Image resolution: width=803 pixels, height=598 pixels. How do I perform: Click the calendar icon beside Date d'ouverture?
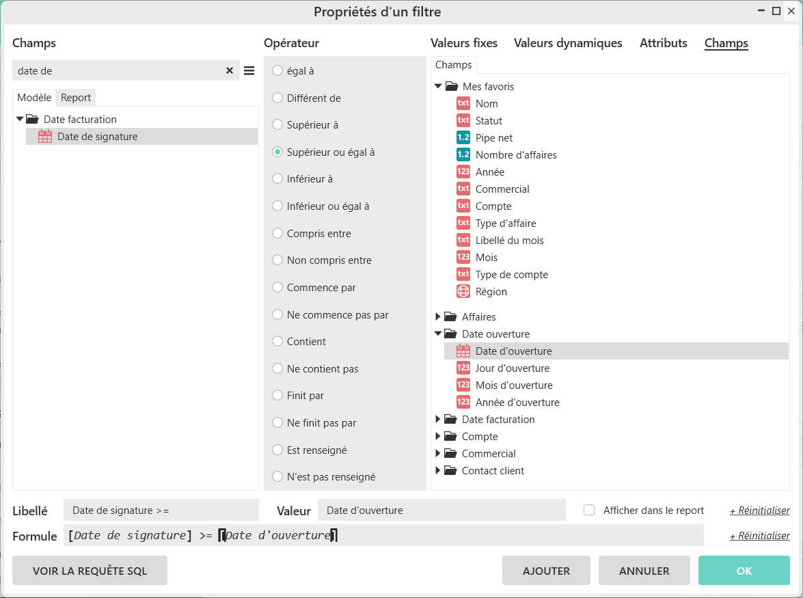point(463,351)
